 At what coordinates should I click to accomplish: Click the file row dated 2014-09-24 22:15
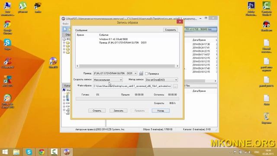(201, 51)
